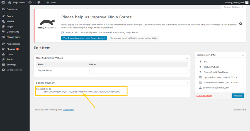This screenshot has width=250, height=131.
Task: Click the Media sidebar icon
Action: tap(3, 21)
